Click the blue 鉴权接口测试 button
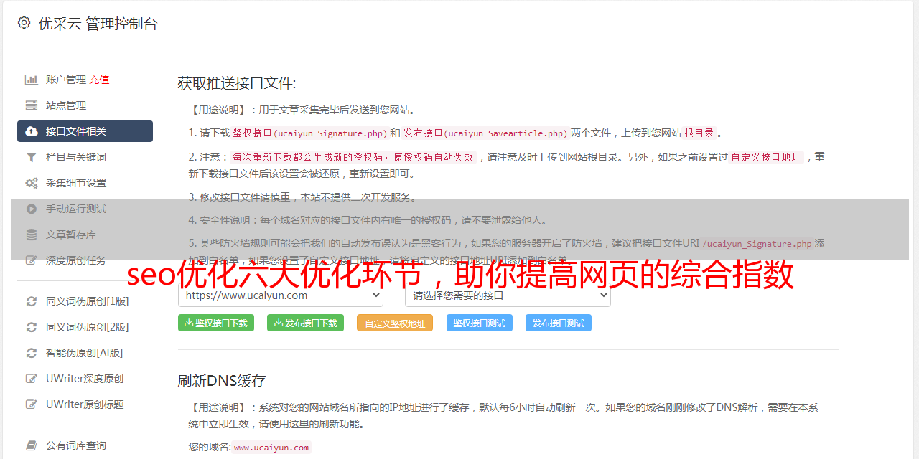The height and width of the screenshot is (459, 919). click(480, 323)
